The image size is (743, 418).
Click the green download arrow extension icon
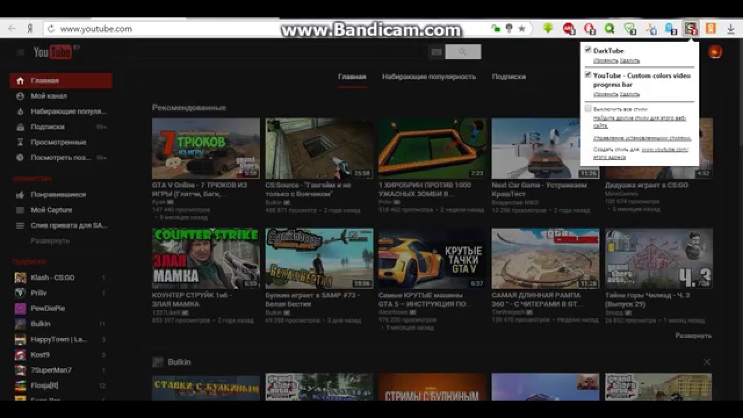tap(548, 28)
